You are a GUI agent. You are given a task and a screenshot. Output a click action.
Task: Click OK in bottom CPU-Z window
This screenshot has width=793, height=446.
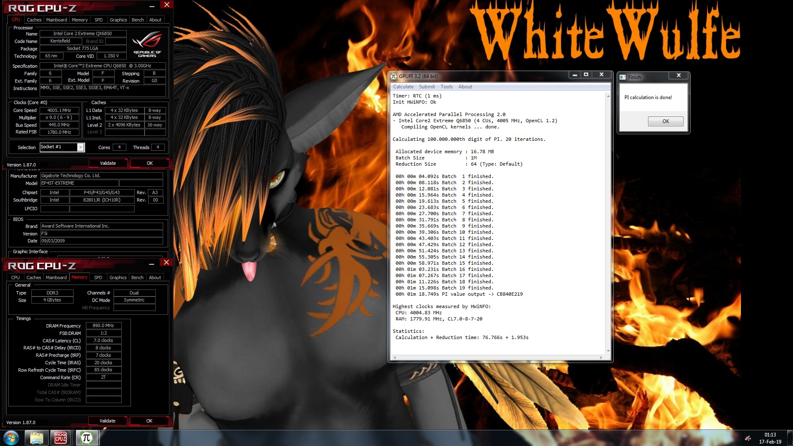(149, 421)
